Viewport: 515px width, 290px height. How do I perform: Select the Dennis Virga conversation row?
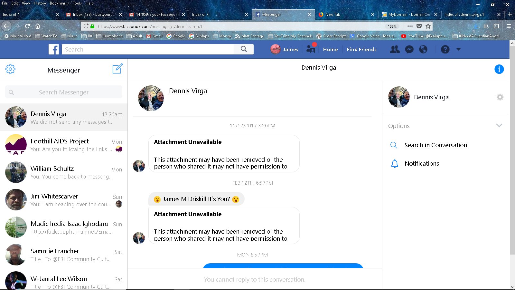pos(64,117)
